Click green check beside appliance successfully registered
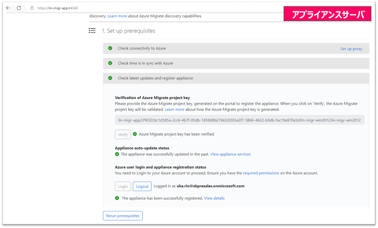378x228 pixels. tap(117, 198)
